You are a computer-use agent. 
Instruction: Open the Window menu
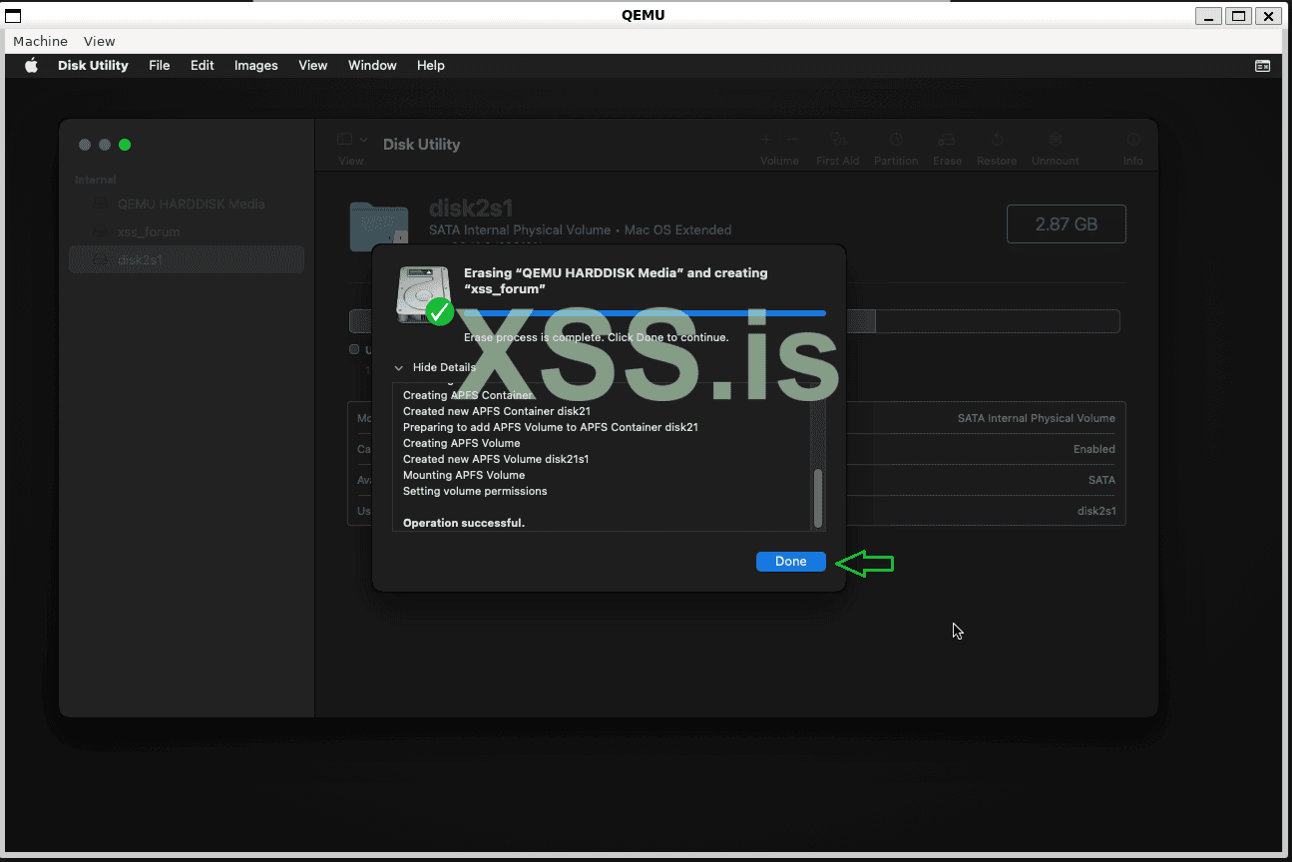point(372,66)
